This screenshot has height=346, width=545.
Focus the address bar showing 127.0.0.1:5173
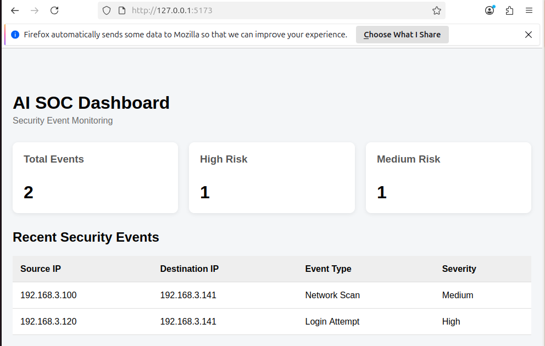[x=271, y=10]
